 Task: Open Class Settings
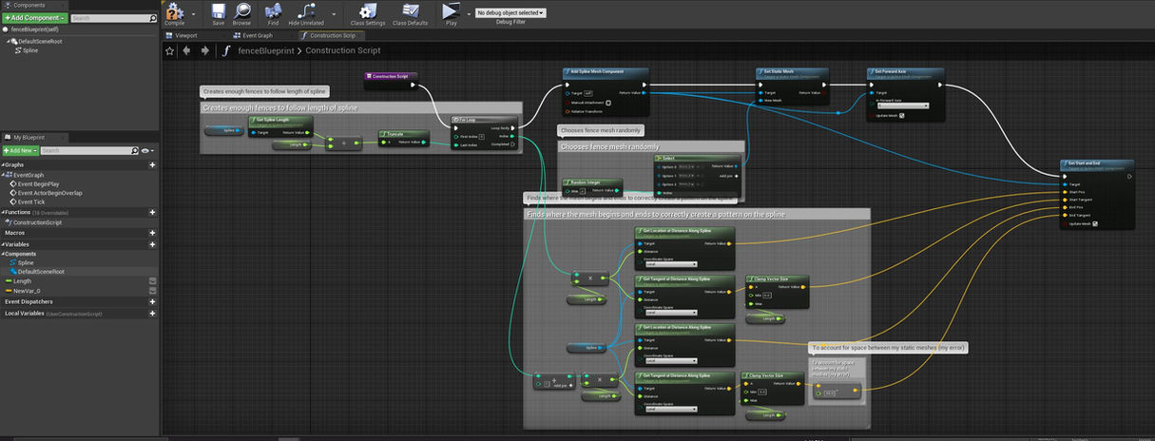[x=368, y=11]
